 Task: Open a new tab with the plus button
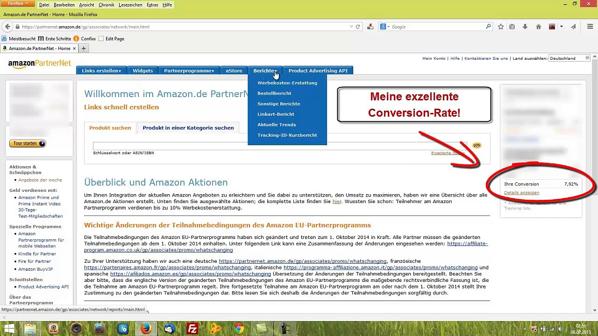click(x=84, y=48)
